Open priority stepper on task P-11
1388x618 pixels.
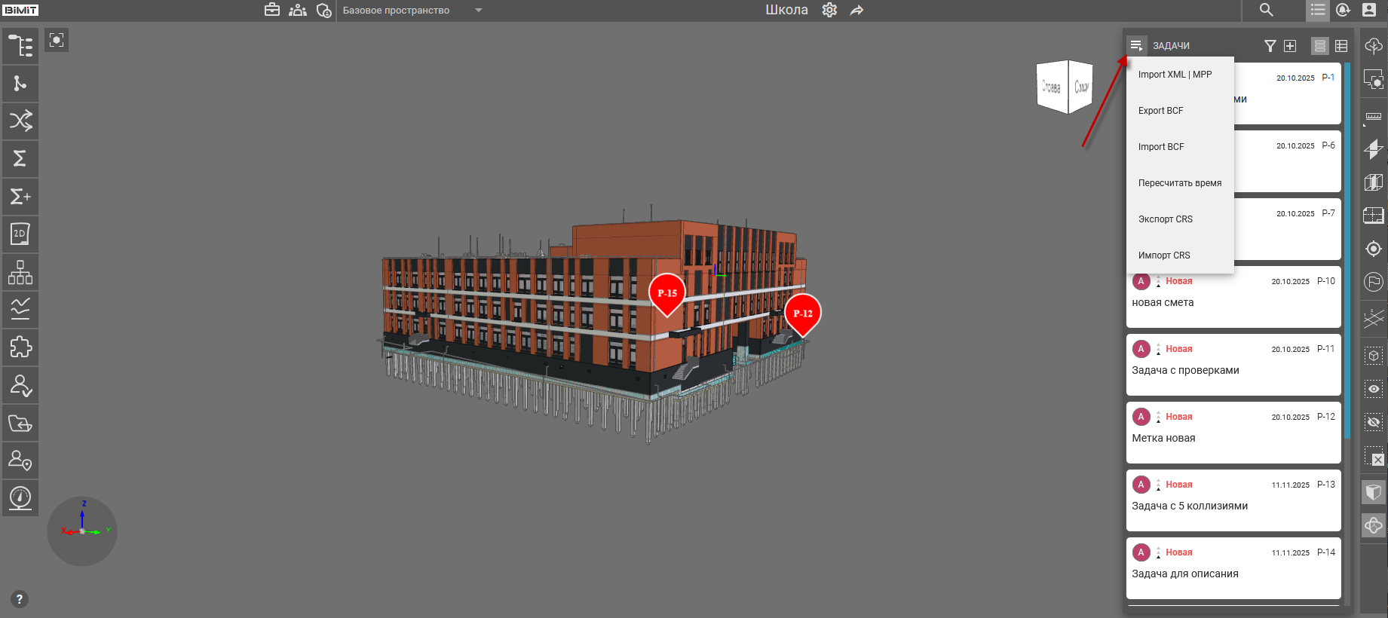1159,349
